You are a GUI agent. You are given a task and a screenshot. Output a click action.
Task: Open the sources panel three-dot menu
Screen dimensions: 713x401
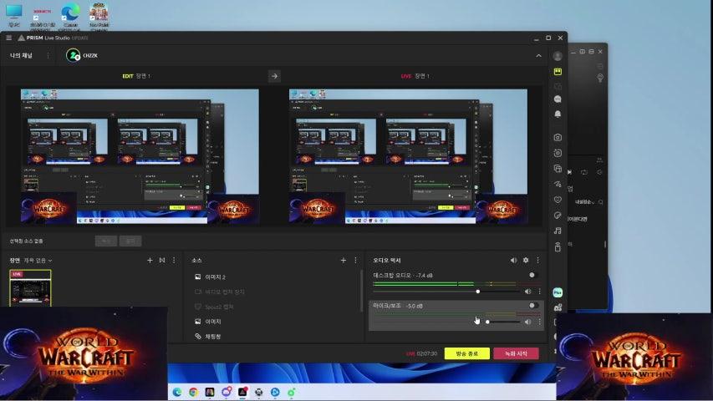click(x=355, y=260)
